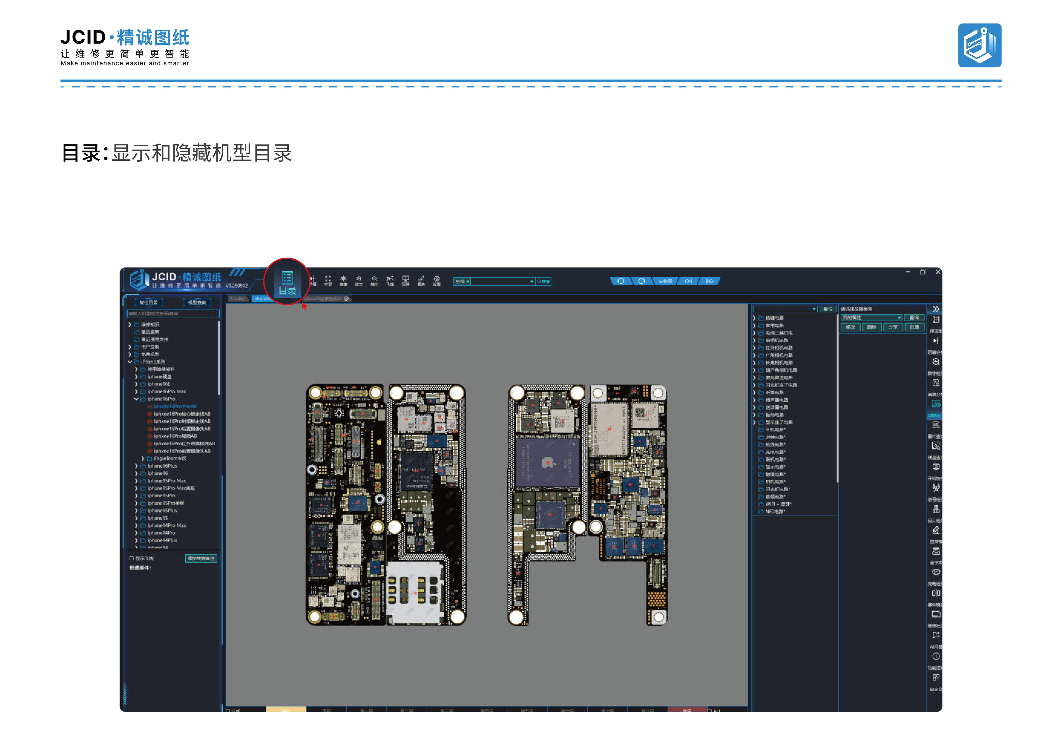This screenshot has height=751, width=1062.
Task: Click the 复位目录 reset directory button
Action: tap(149, 303)
